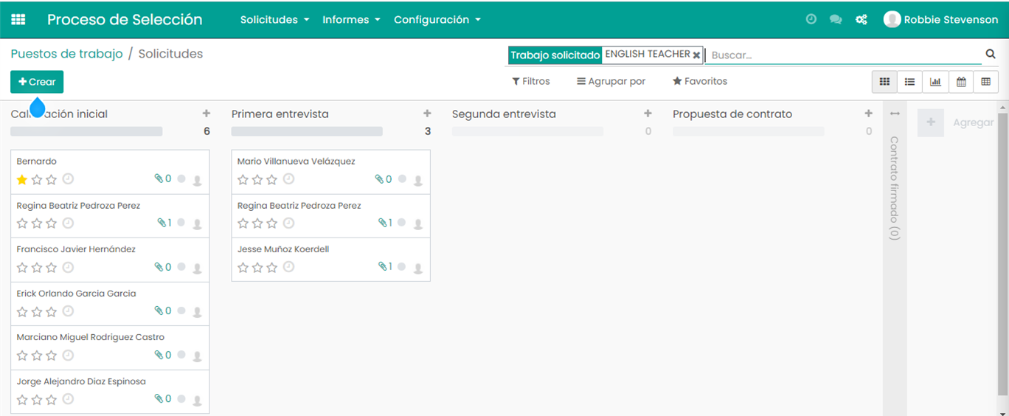This screenshot has width=1009, height=416.
Task: Switch to the list view
Action: tap(910, 82)
